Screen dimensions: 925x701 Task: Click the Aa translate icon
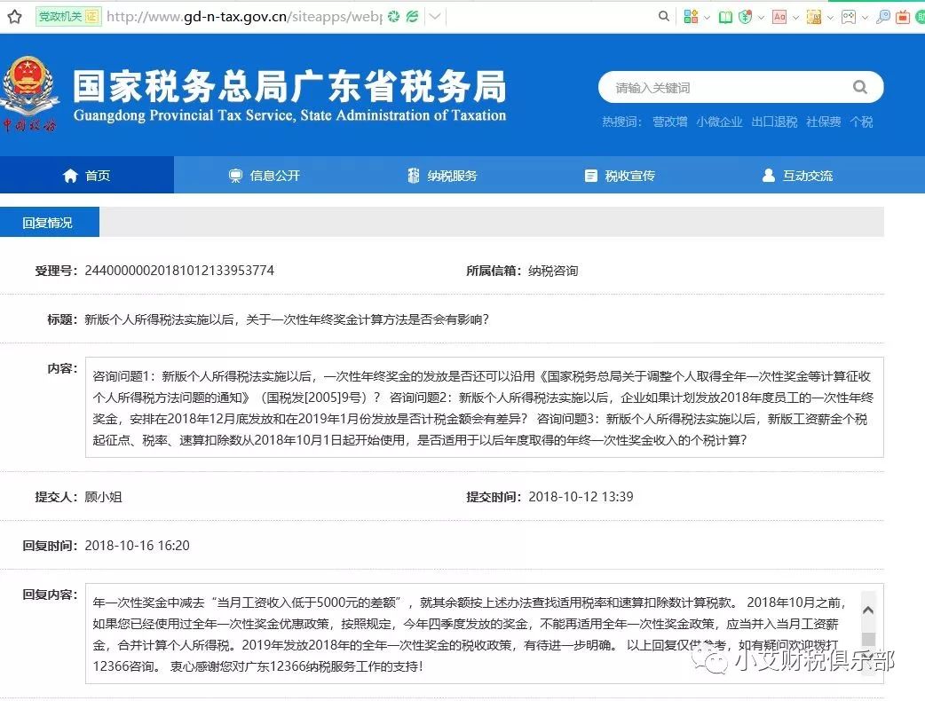click(779, 17)
